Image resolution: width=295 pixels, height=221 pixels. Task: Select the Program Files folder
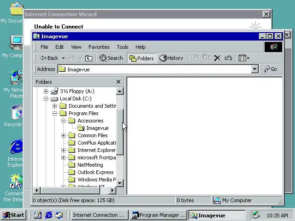pyautogui.click(x=83, y=113)
